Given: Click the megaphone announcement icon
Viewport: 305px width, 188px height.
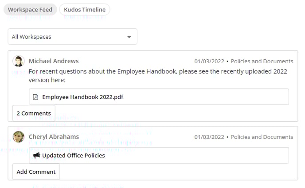Looking at the screenshot, I should click(x=36, y=155).
